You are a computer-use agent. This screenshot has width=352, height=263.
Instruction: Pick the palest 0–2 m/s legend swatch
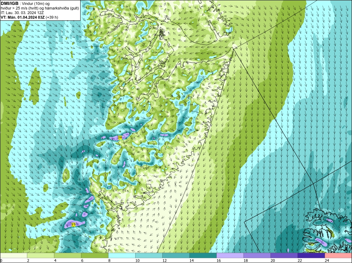click(x=14, y=256)
